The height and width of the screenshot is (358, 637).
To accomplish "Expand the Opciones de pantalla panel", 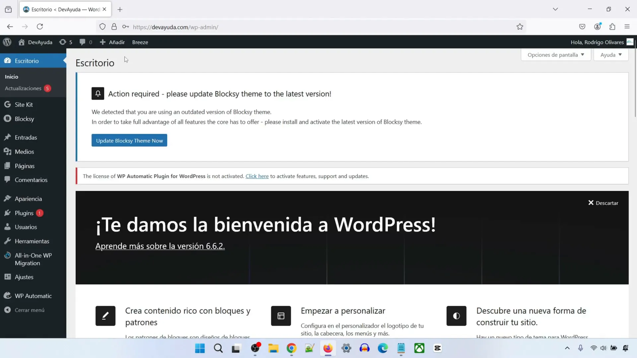I will click(x=555, y=54).
